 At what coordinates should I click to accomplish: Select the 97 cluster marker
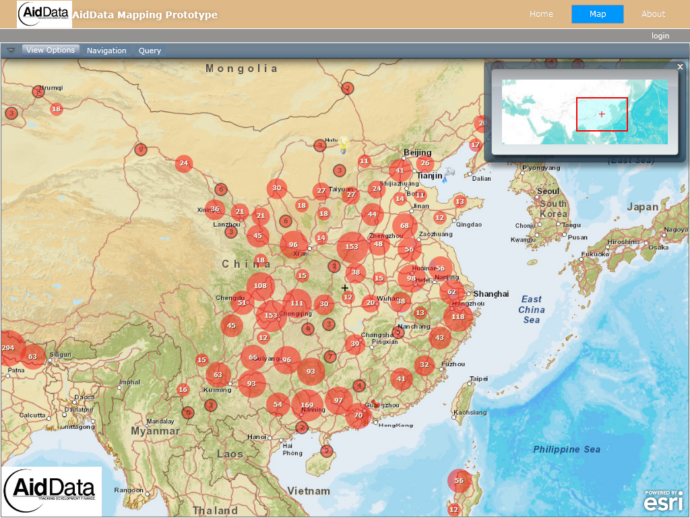pyautogui.click(x=338, y=401)
